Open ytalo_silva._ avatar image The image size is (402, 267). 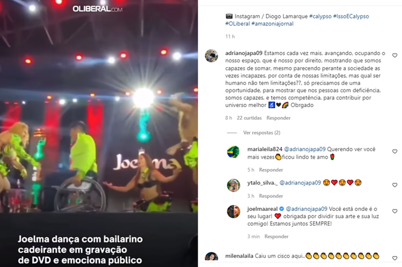[x=233, y=186]
